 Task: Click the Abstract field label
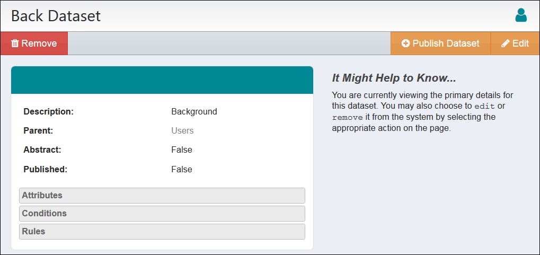(x=42, y=150)
